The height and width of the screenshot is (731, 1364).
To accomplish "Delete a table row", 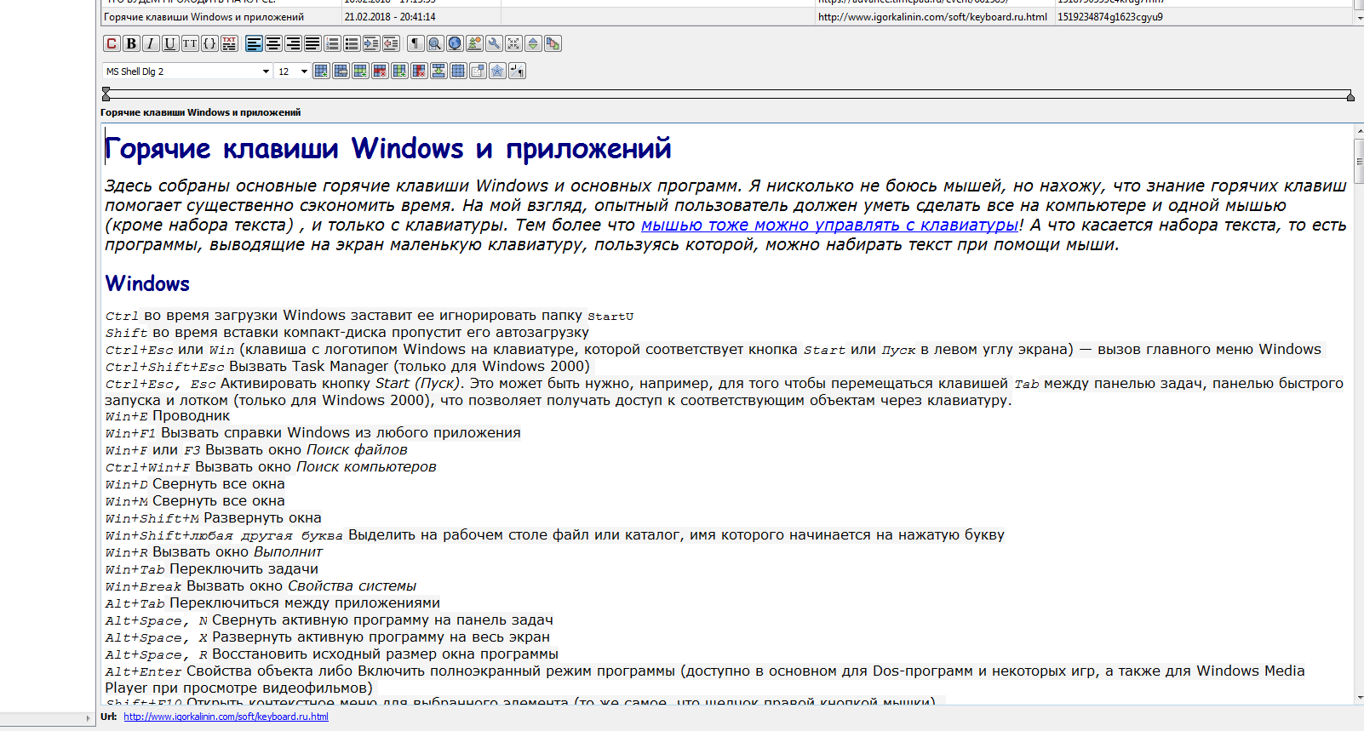I will pyautogui.click(x=380, y=71).
